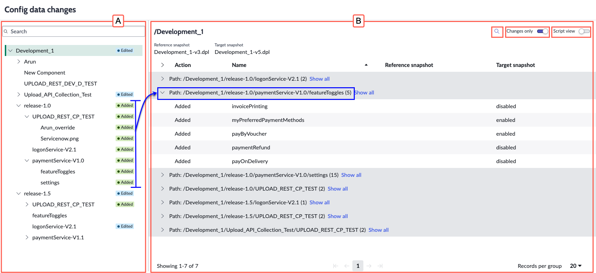Select page 1 button in pagination
596x273 pixels.
pos(358,266)
